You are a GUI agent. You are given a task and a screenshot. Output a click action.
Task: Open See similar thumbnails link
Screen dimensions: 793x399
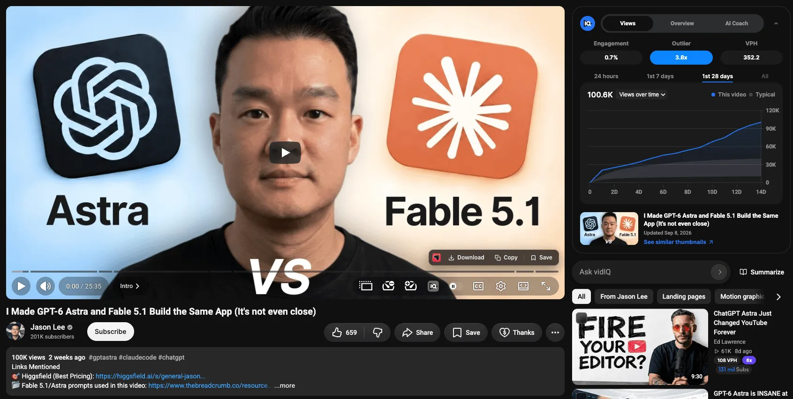point(678,242)
